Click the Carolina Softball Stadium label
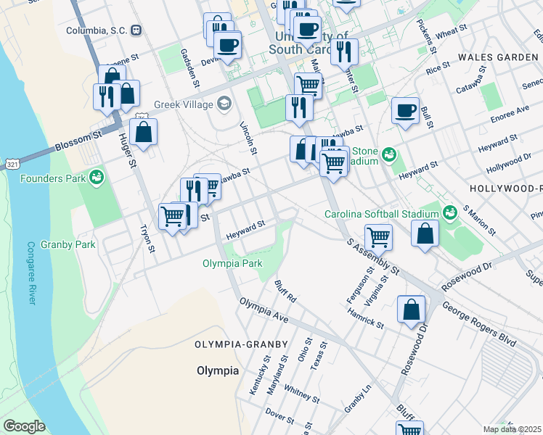Screen dimensions: 543x435 coord(382,215)
